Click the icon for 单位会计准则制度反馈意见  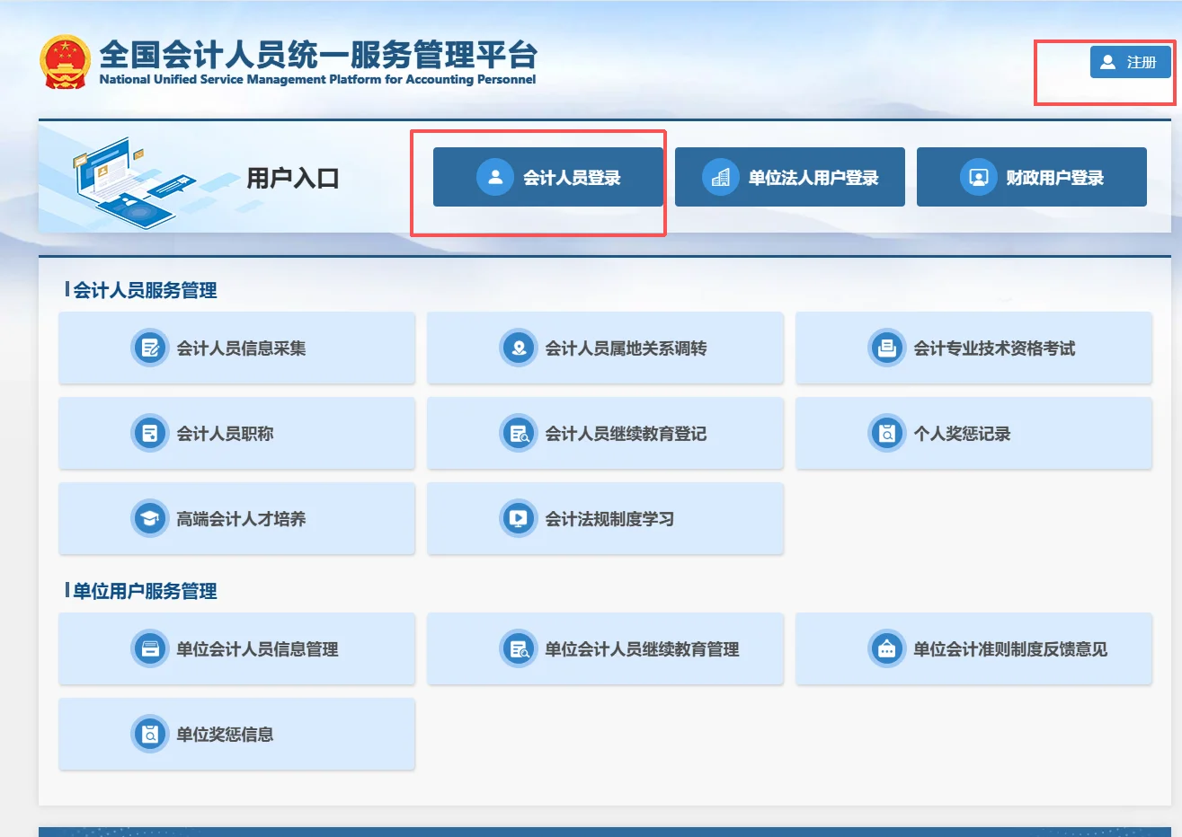[x=887, y=648]
